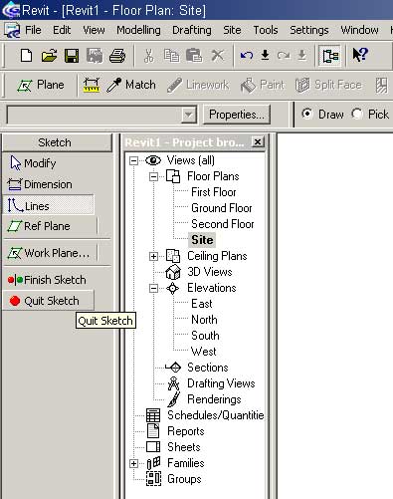The image size is (393, 499).
Task: Expand the Ceiling Plans tree node
Action: (x=153, y=256)
